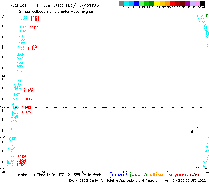Image resolution: width=209 pixels, height=183 pixels.
Task: Click the latitude axis label "-14"
Action: pos(3,76)
